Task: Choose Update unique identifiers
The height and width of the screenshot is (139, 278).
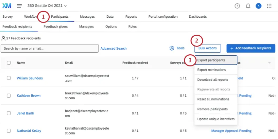Action: tap(216, 119)
